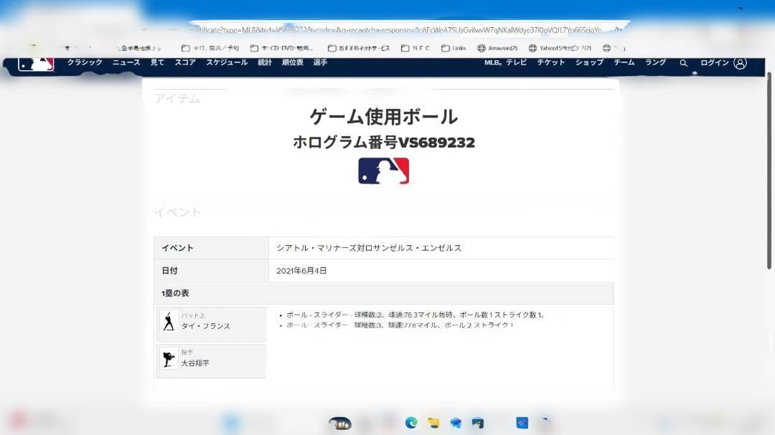Open the 統計 menu item

click(x=265, y=62)
